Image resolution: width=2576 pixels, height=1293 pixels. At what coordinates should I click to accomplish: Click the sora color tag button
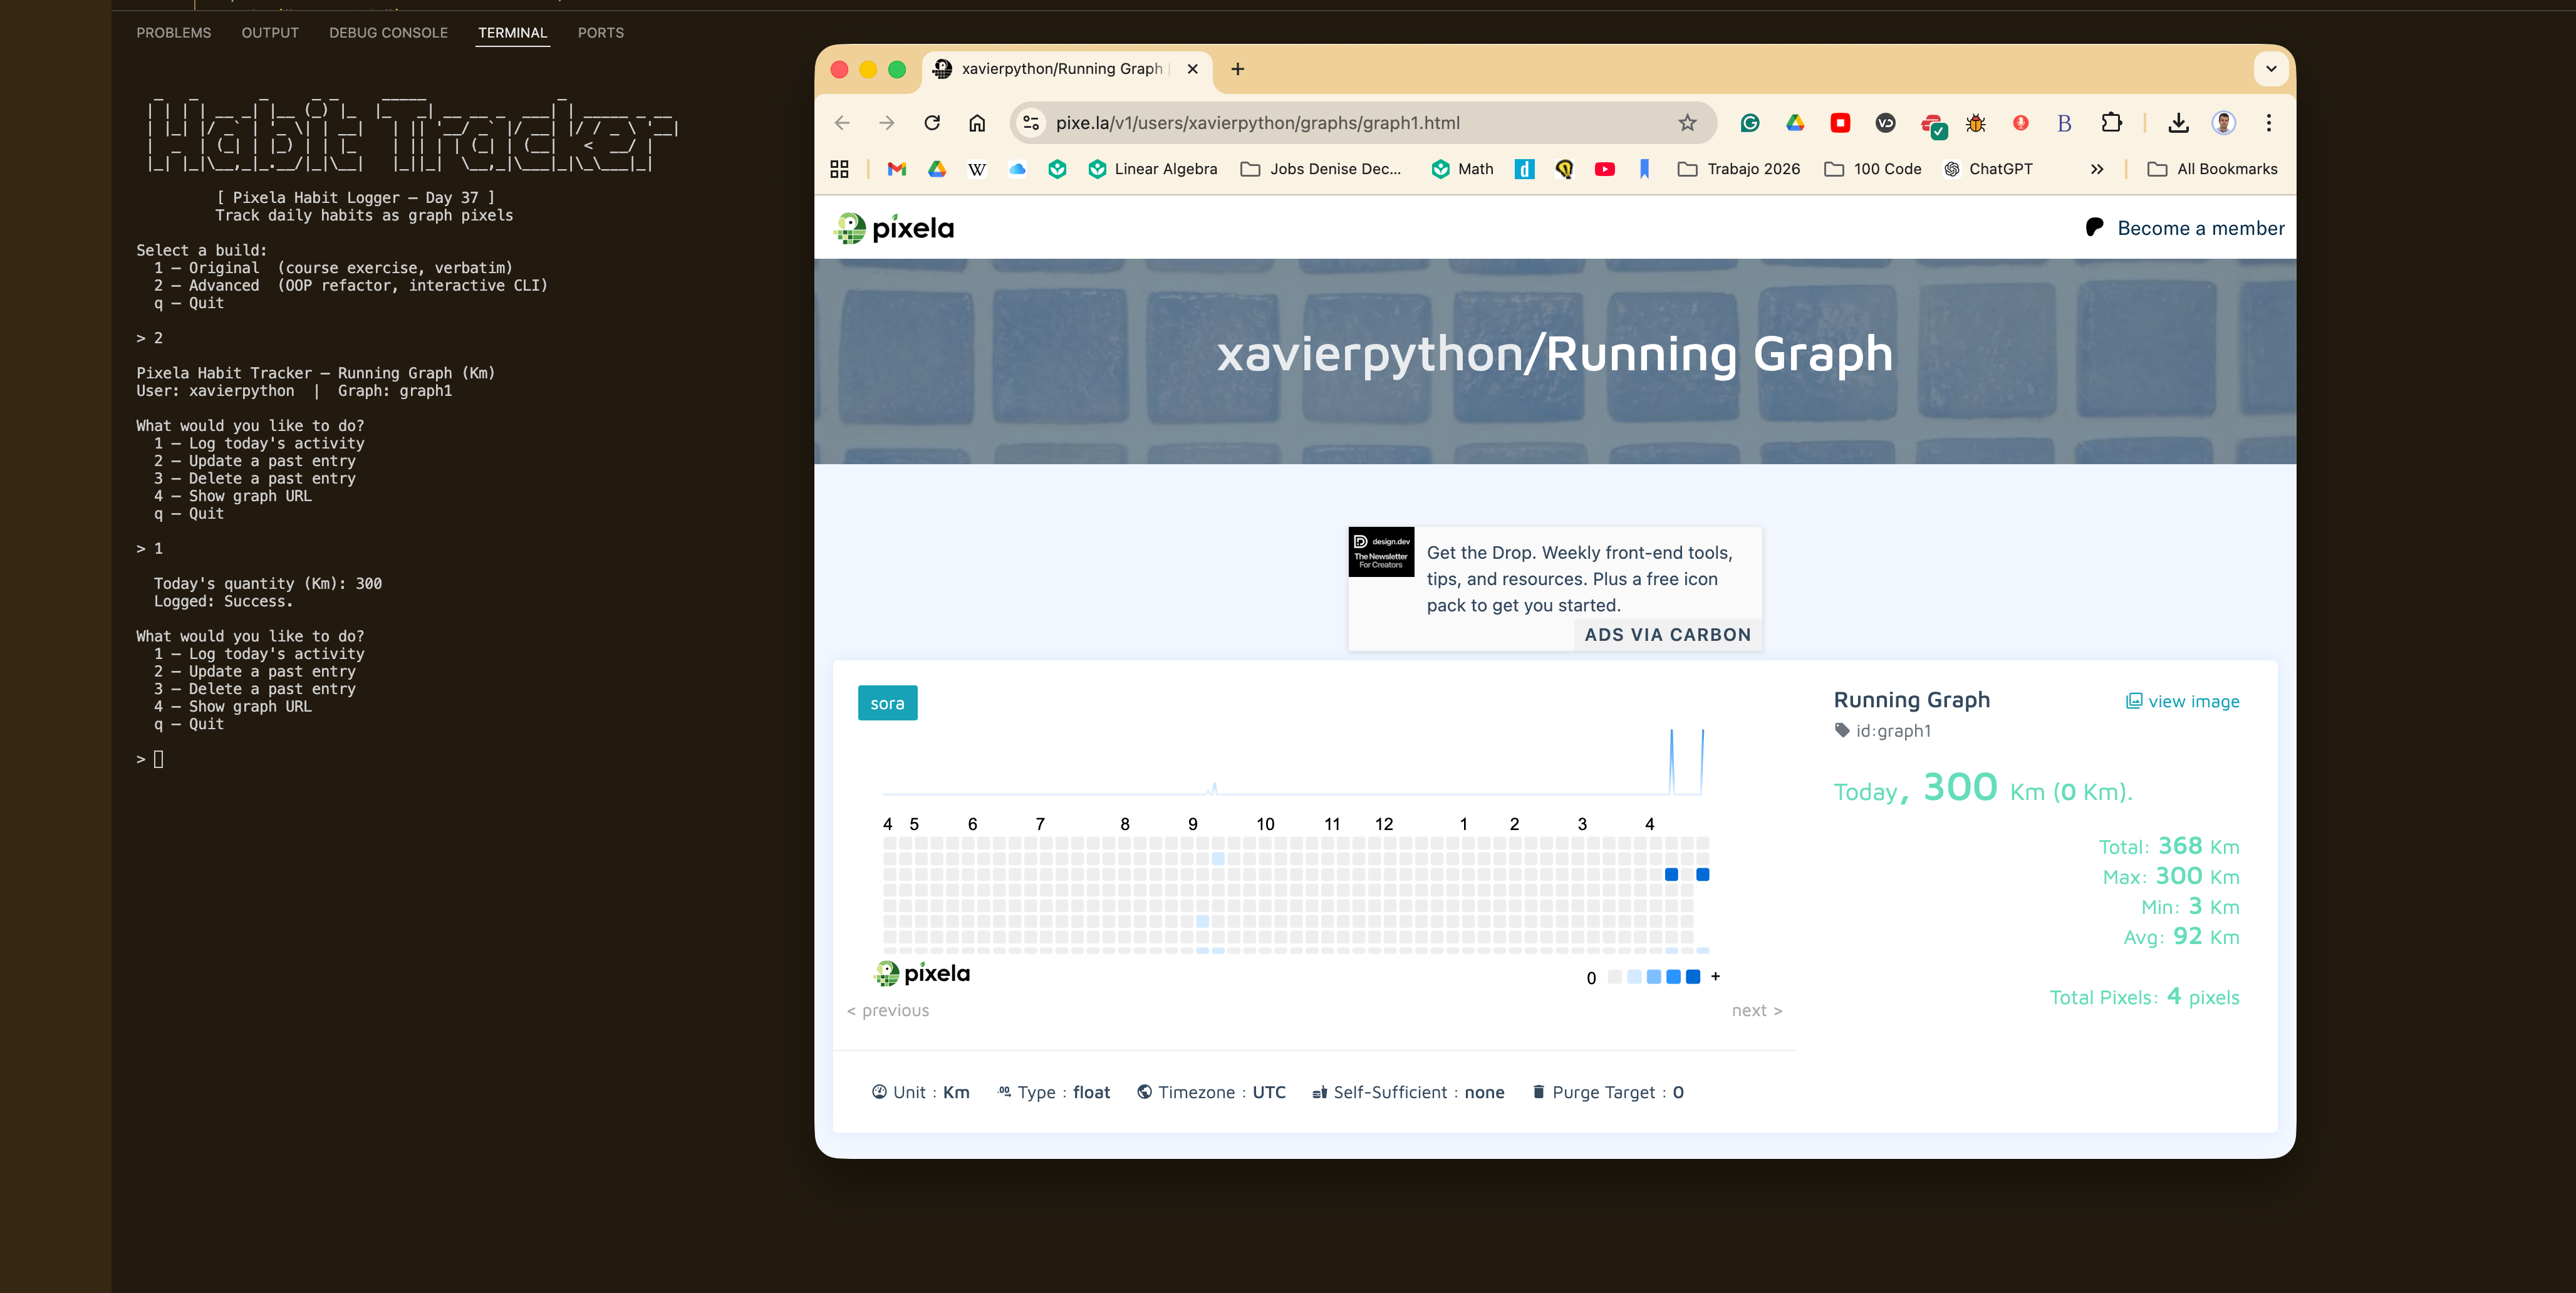887,703
